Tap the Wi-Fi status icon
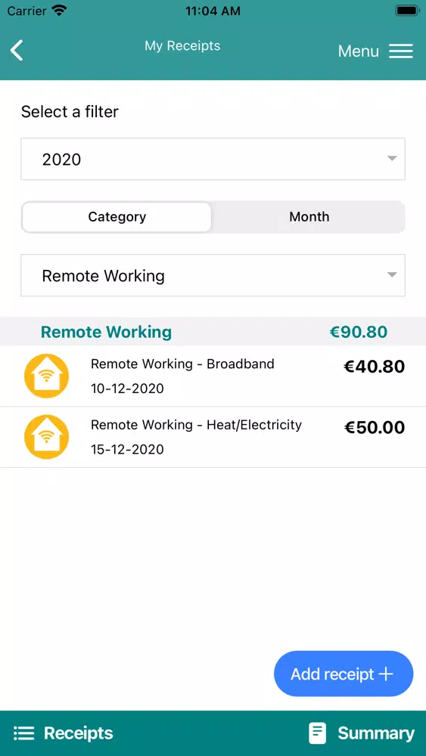Screen dimensions: 426x756 click(60, 11)
